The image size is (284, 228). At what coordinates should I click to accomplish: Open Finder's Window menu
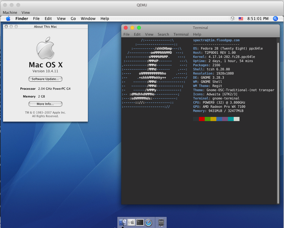coord(88,19)
